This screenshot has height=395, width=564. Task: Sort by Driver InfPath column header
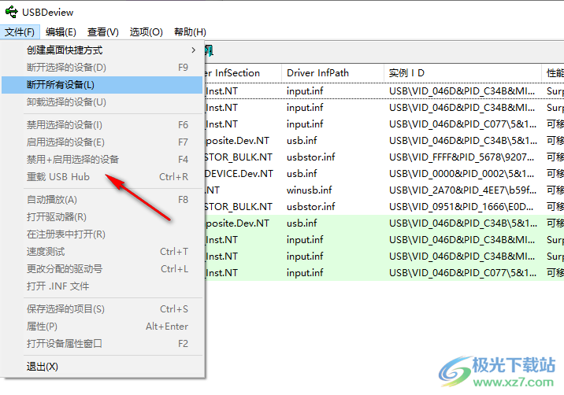[332, 73]
